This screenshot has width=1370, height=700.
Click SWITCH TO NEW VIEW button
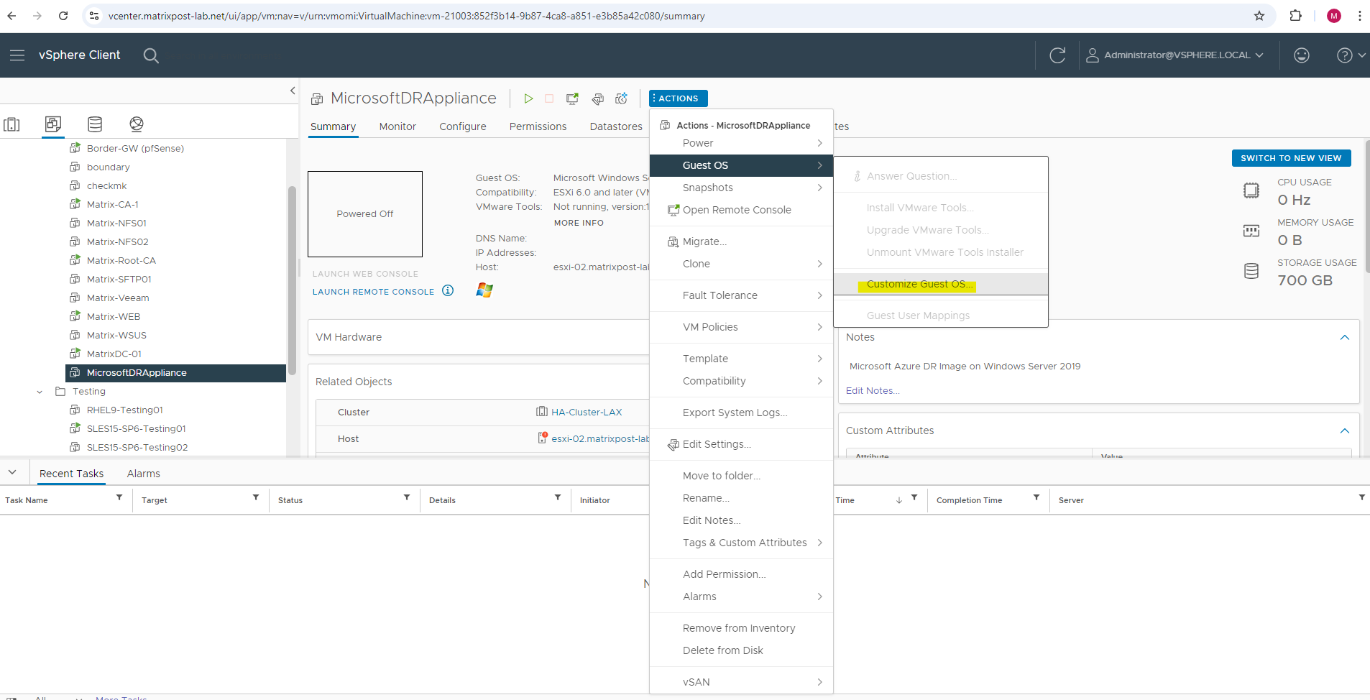click(x=1291, y=158)
